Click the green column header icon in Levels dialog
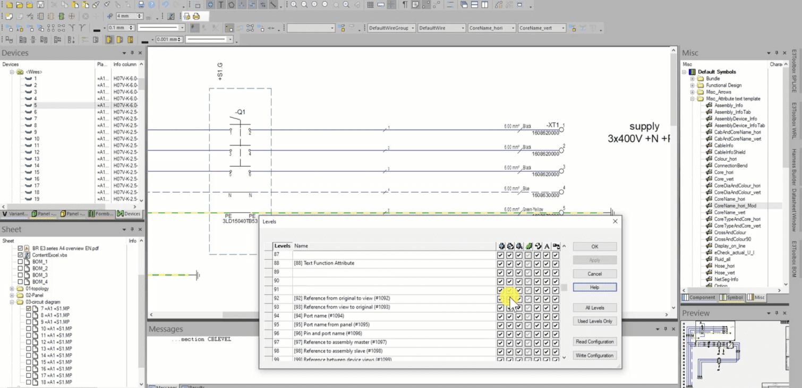This screenshot has height=388, width=802. click(528, 246)
